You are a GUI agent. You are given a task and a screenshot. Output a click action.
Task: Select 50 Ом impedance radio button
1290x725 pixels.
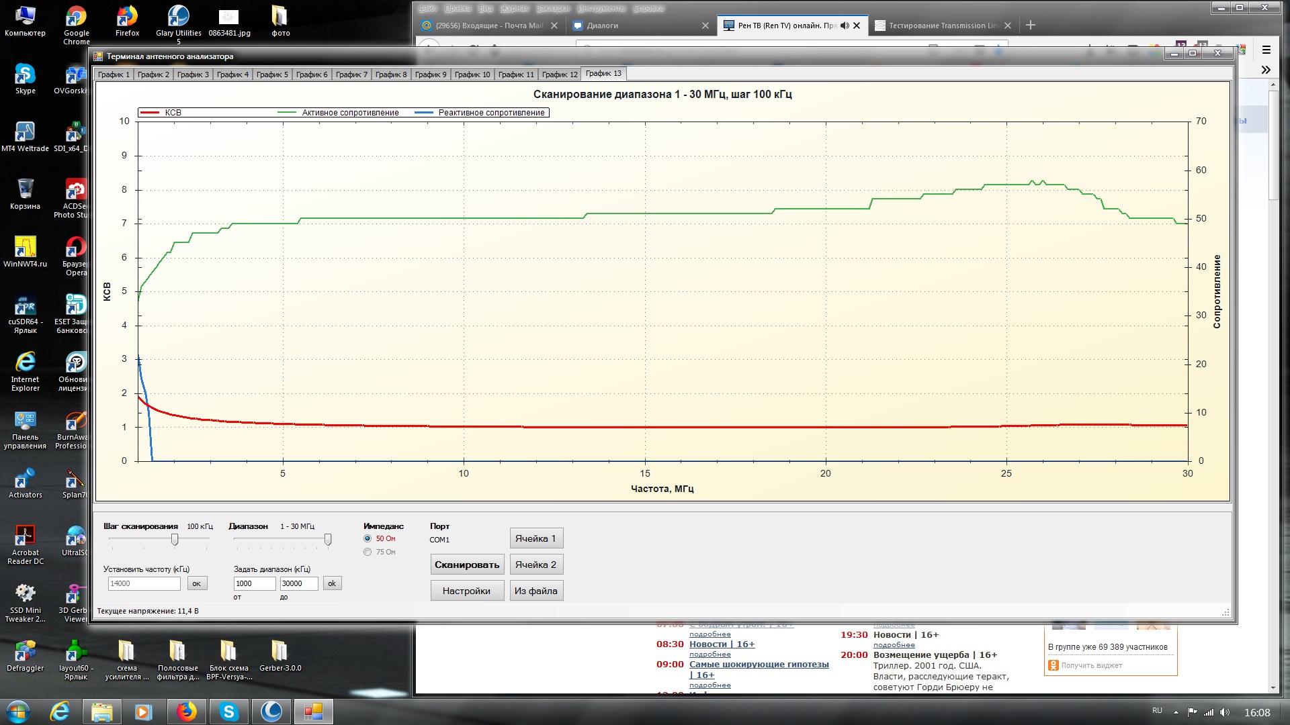pos(368,538)
